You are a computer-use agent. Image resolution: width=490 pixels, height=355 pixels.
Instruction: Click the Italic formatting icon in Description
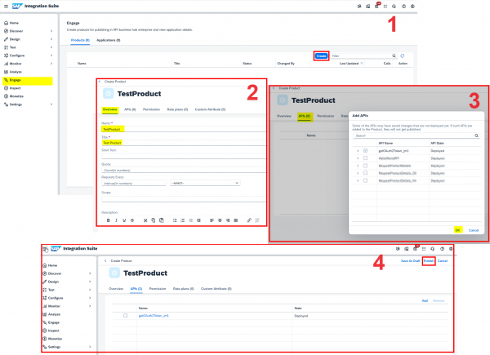[x=114, y=220]
